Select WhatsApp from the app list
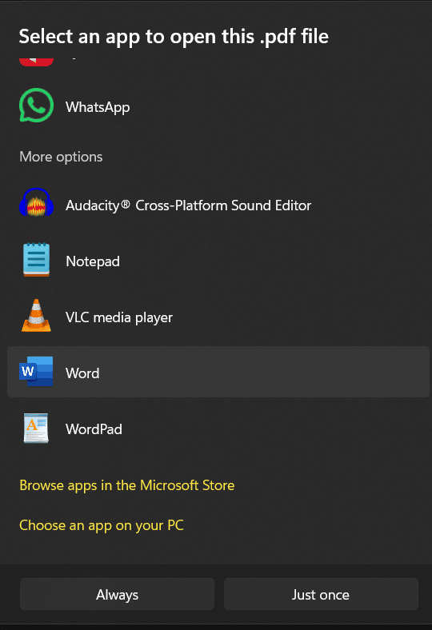 [x=218, y=107]
